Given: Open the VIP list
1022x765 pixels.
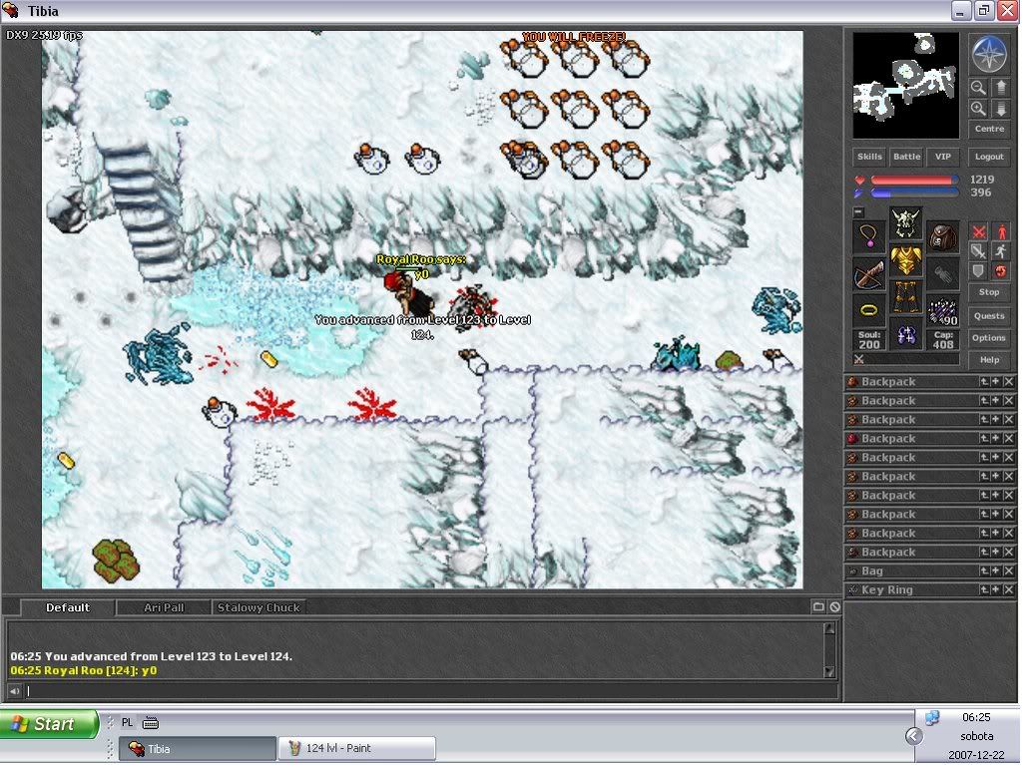Looking at the screenshot, I should [943, 157].
